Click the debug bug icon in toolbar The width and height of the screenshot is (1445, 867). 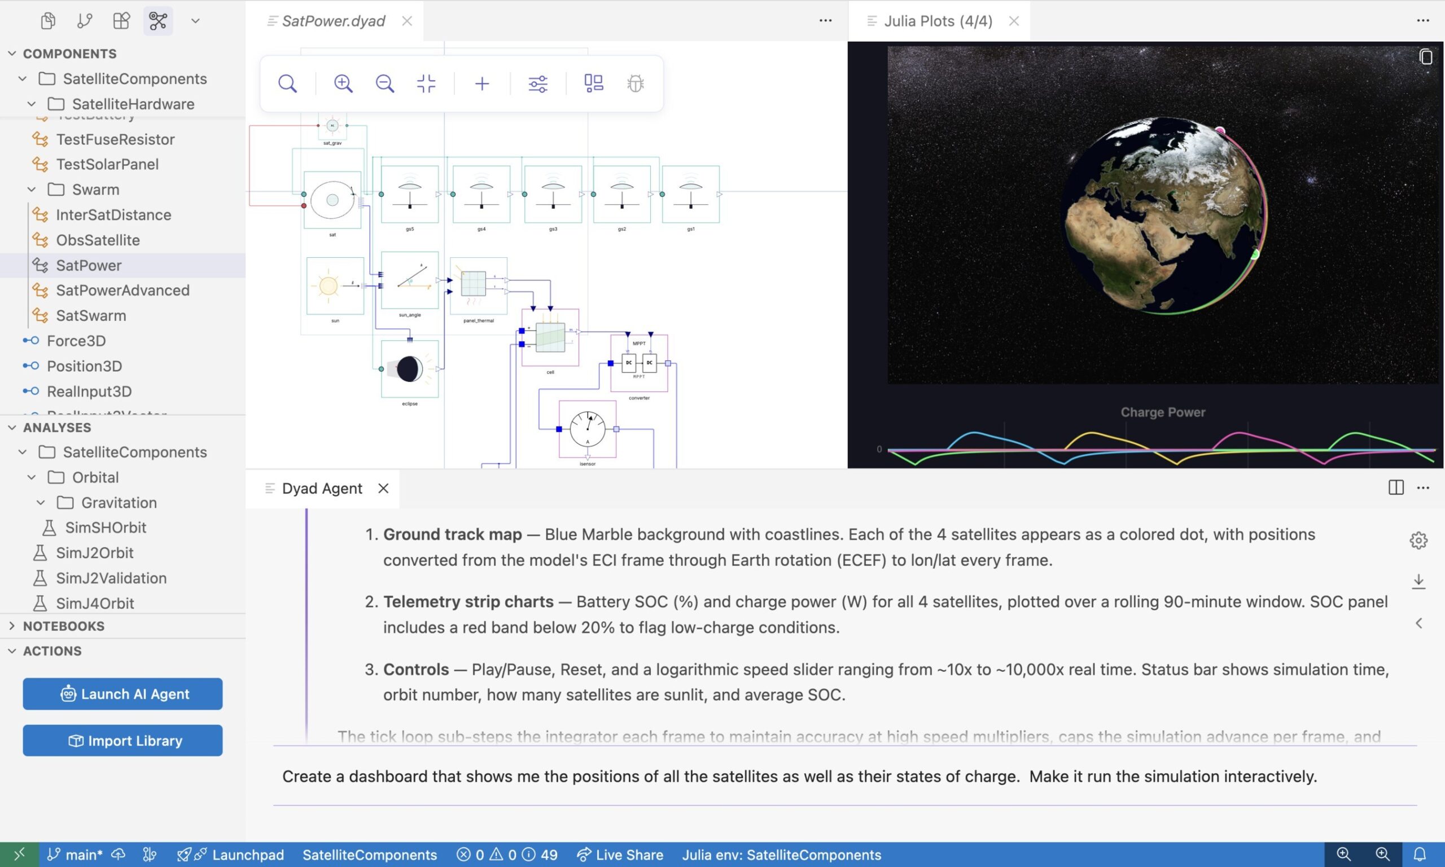tap(636, 83)
